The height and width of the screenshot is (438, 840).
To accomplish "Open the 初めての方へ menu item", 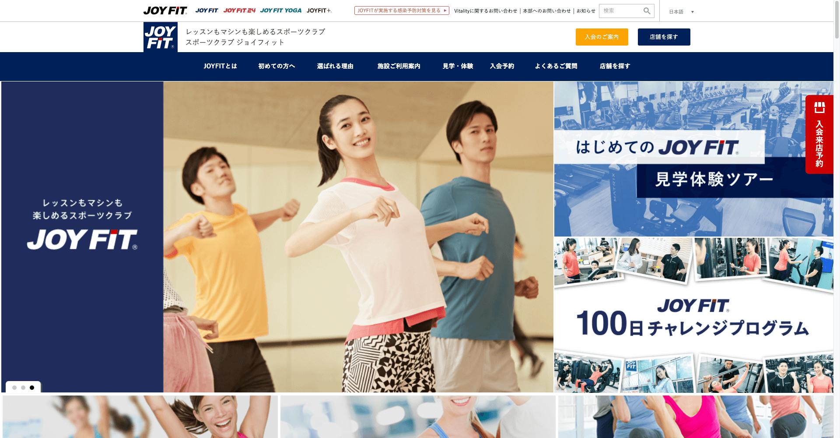I will point(276,66).
